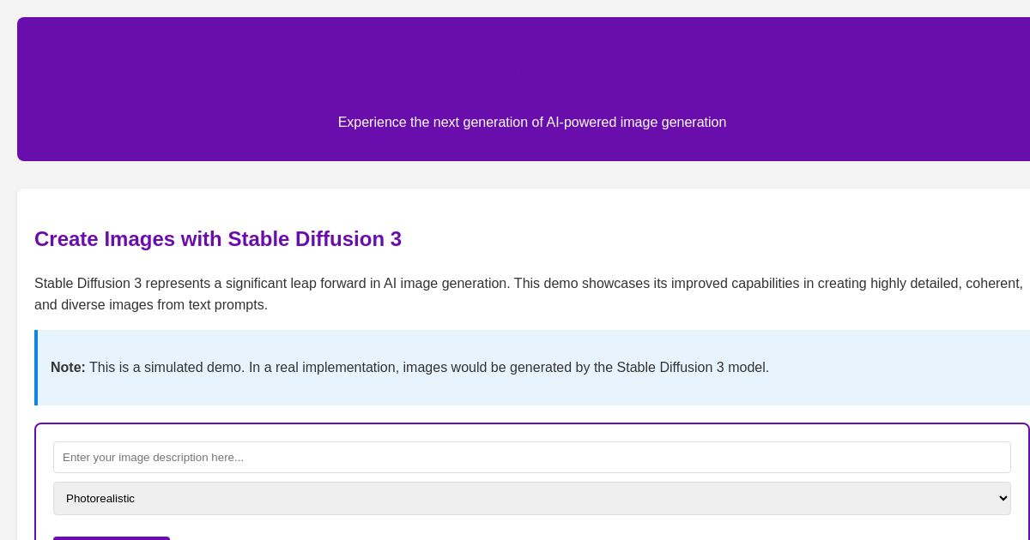This screenshot has width=1030, height=540.
Task: Click "and diverse images from text prompts." line
Action: point(151,305)
